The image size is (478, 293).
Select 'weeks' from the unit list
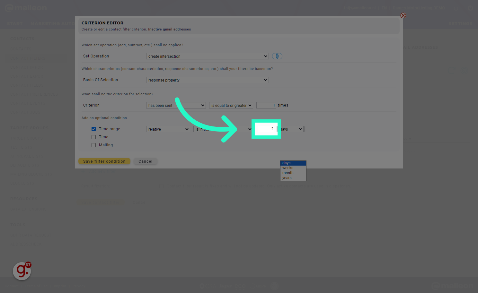tap(293, 168)
